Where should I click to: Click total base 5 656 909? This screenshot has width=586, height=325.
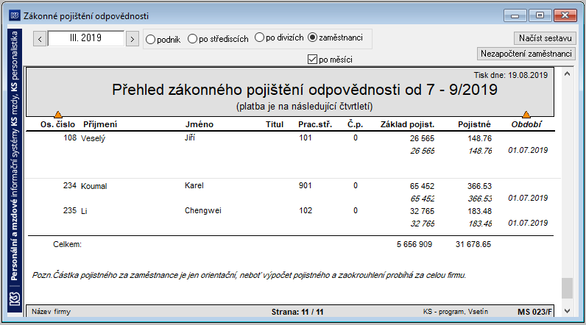point(414,244)
